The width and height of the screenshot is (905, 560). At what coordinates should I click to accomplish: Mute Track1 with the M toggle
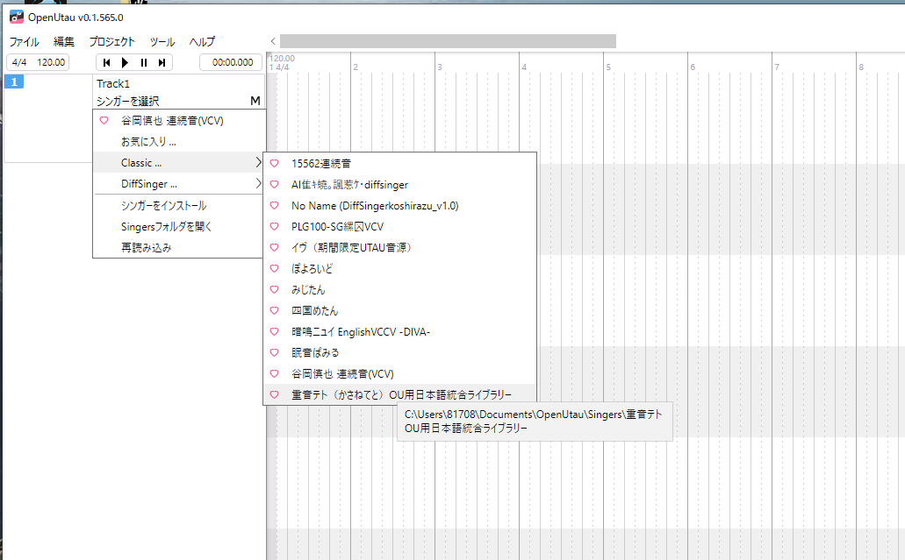tap(255, 101)
